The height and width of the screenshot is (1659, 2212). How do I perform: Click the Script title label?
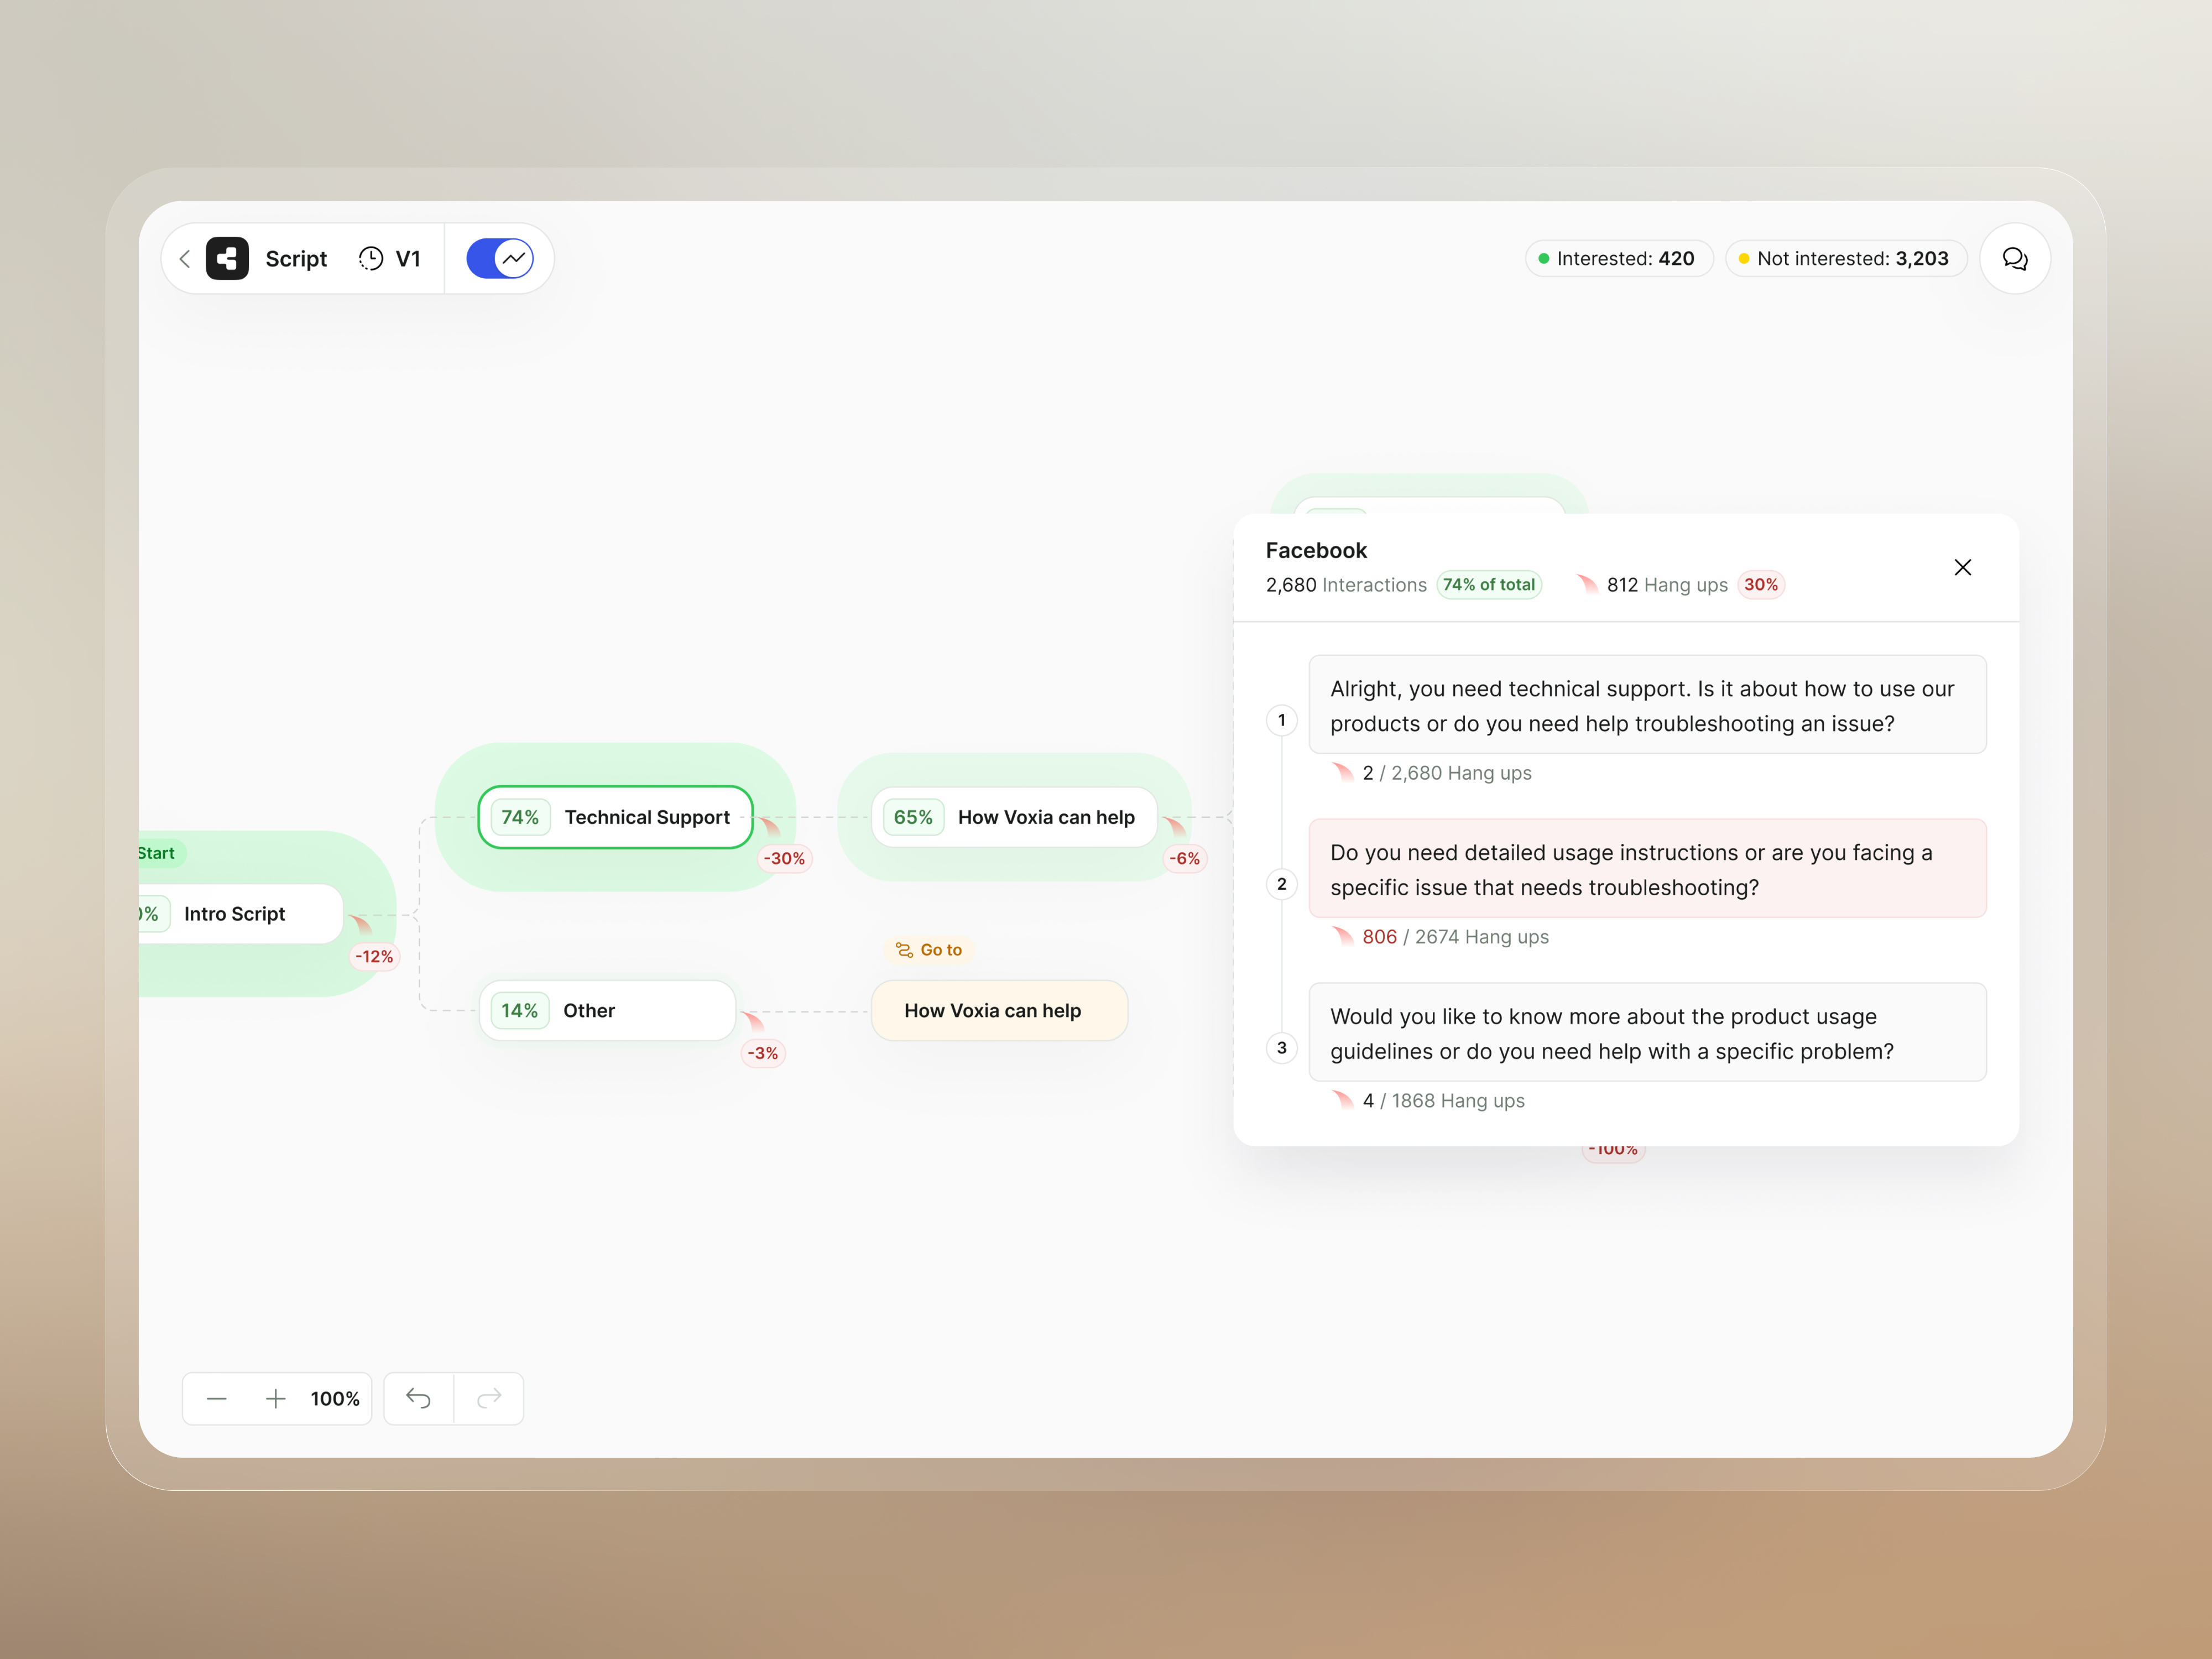(296, 259)
